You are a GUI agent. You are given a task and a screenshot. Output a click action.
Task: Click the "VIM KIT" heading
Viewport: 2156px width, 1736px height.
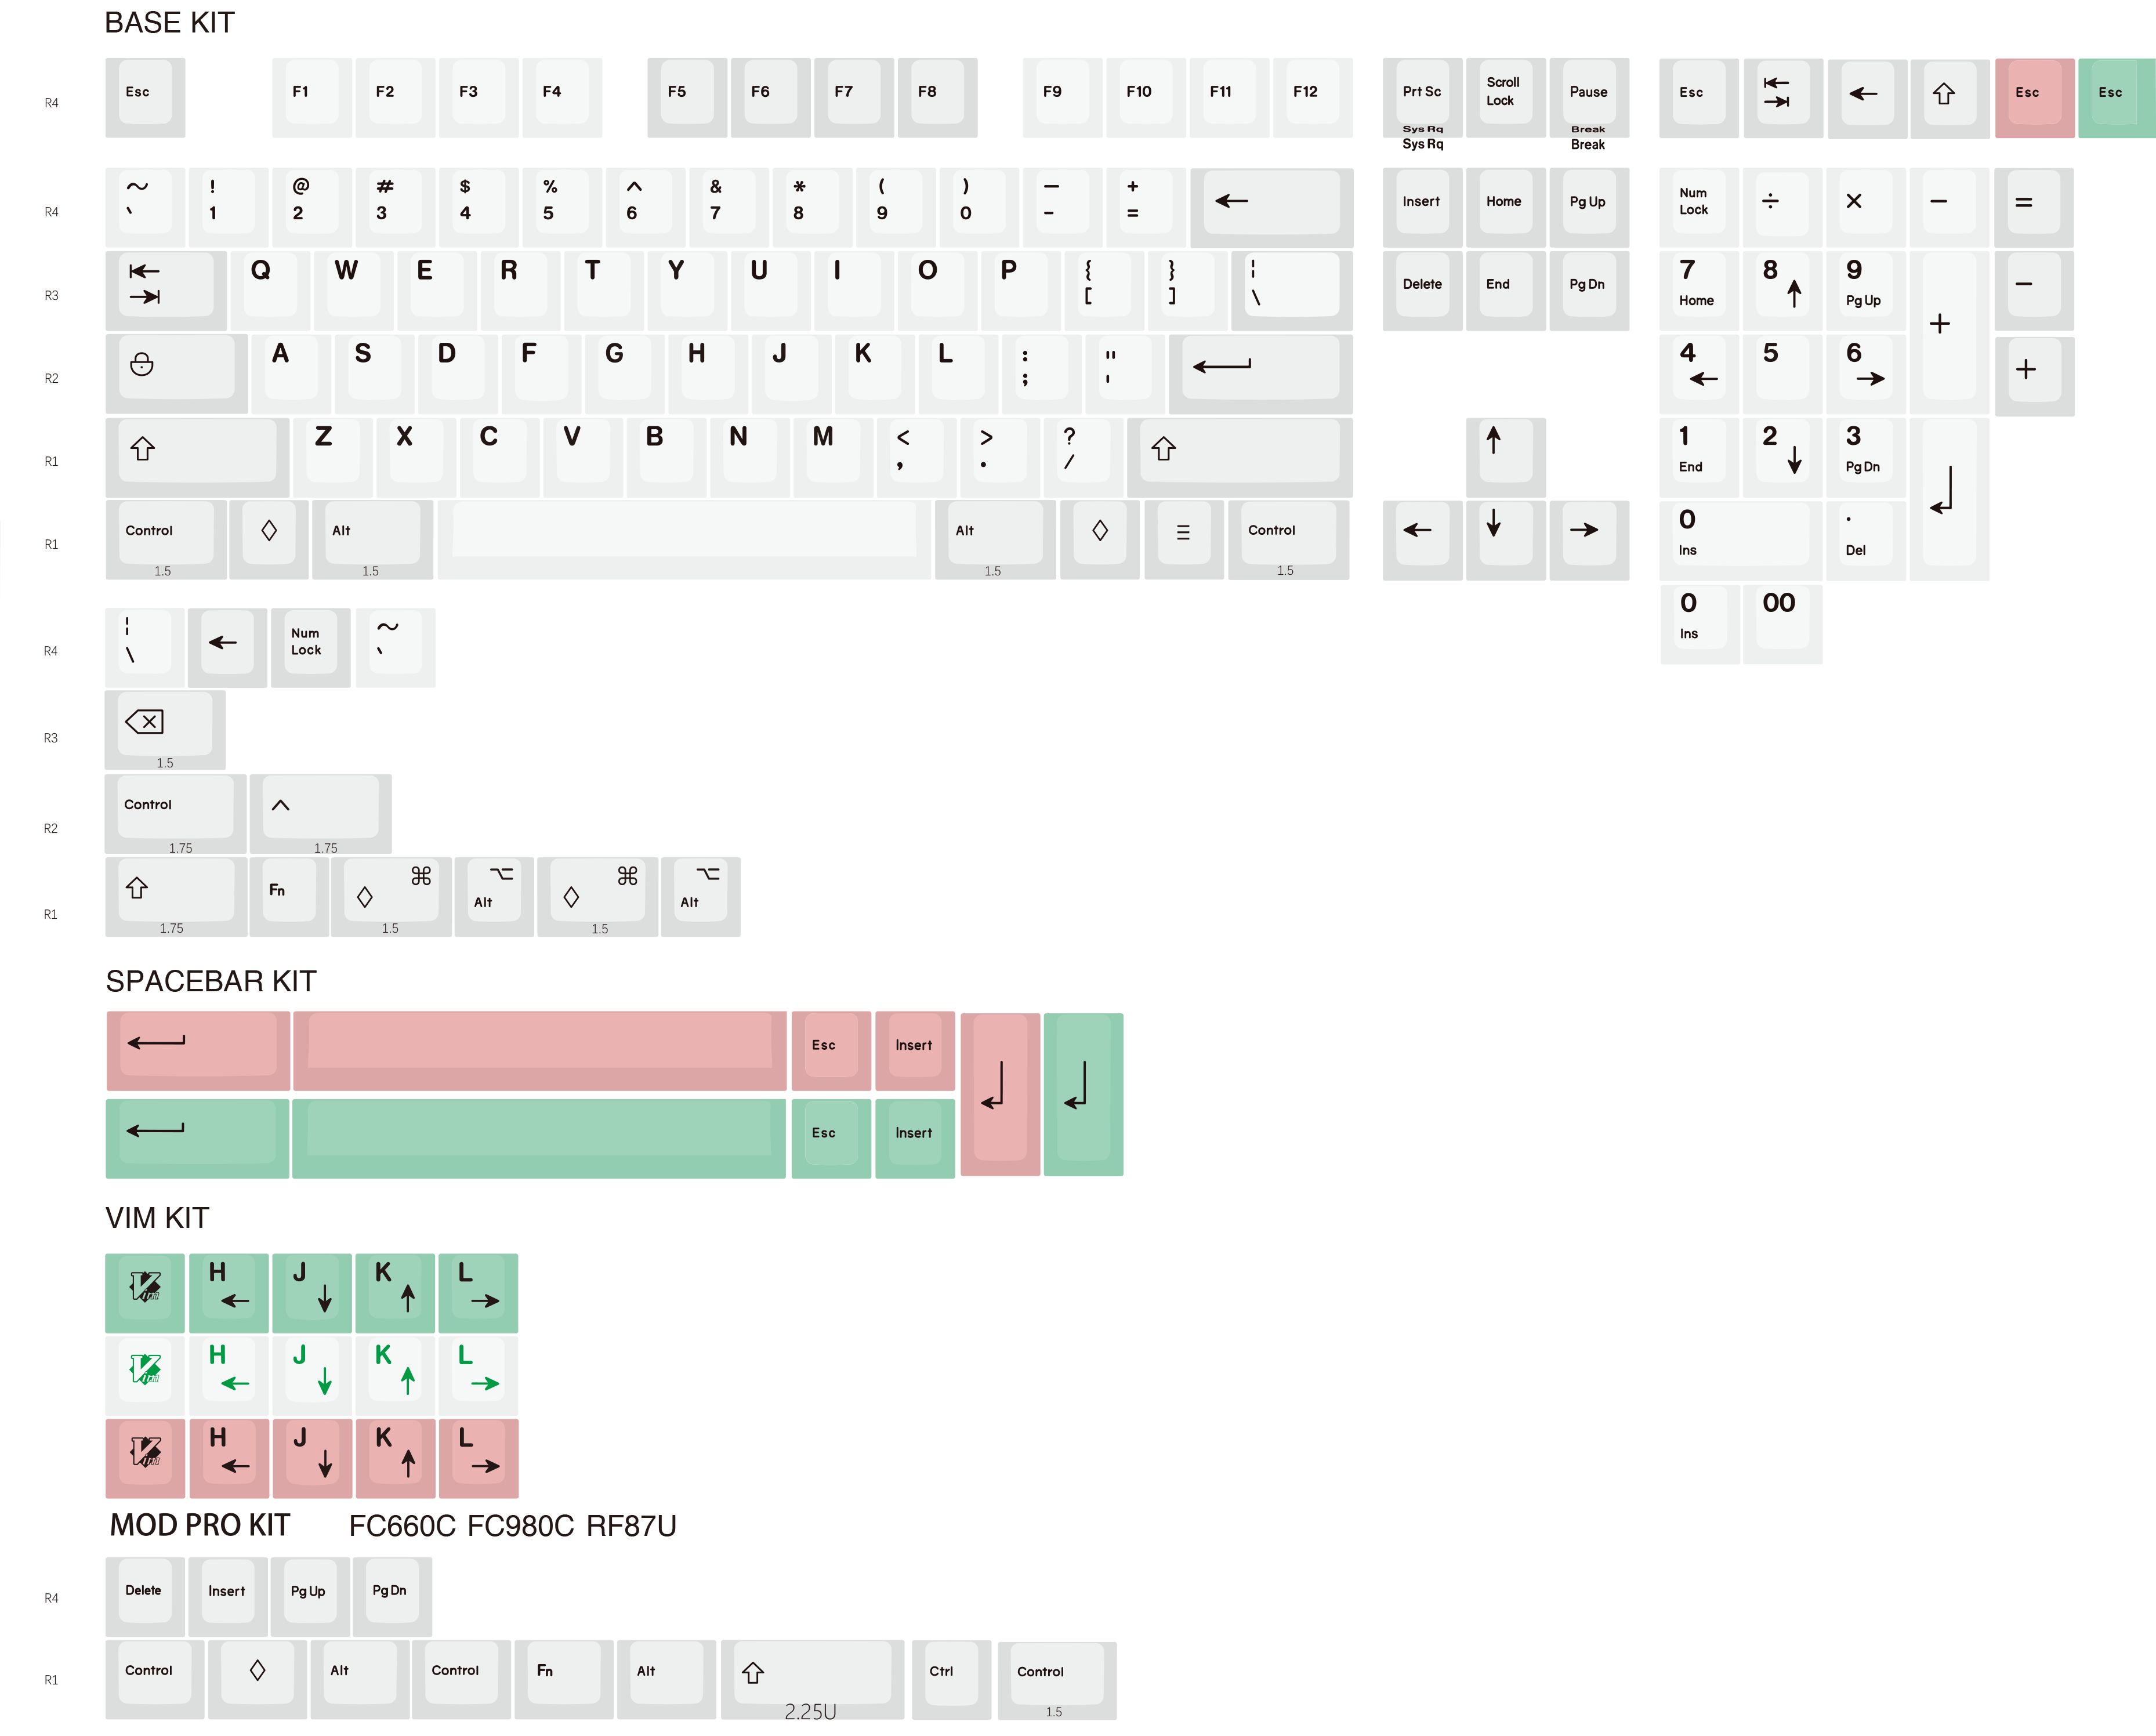click(157, 1218)
